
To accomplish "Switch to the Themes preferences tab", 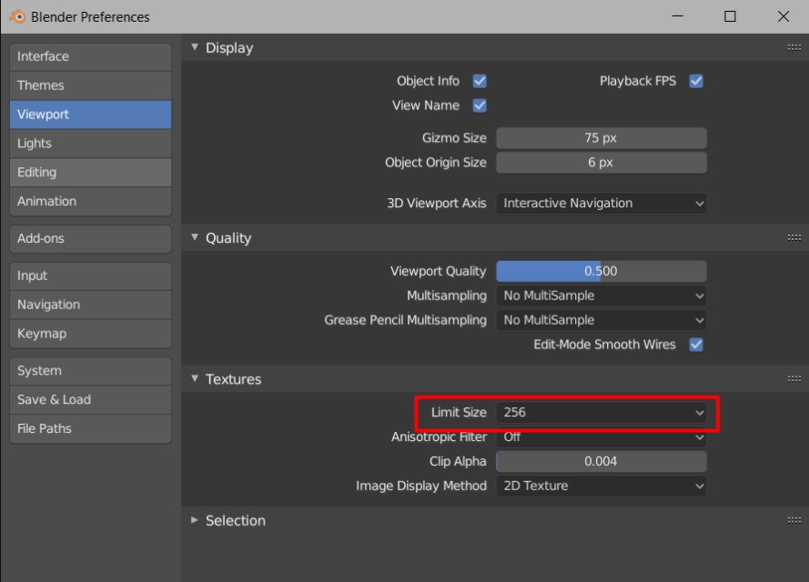I will (90, 85).
